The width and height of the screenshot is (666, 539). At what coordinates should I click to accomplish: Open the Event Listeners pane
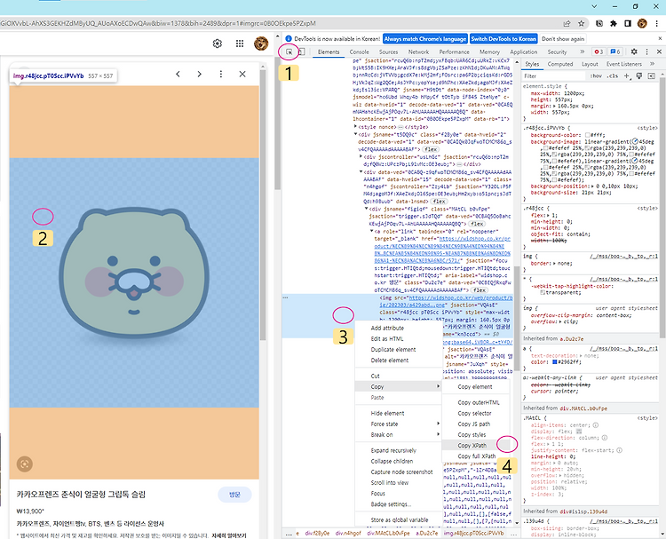pos(623,64)
